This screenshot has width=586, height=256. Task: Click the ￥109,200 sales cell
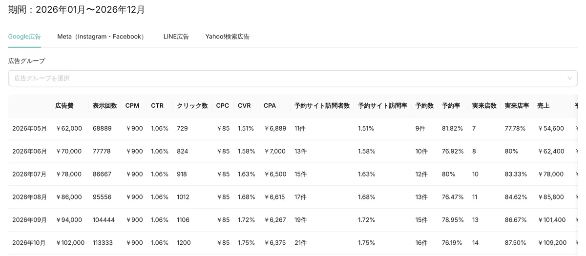coord(552,243)
